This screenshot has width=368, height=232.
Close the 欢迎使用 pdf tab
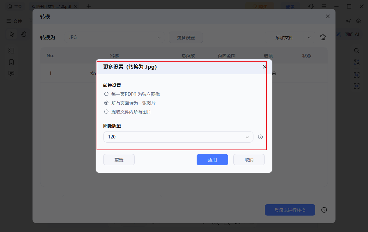coord(75,6)
